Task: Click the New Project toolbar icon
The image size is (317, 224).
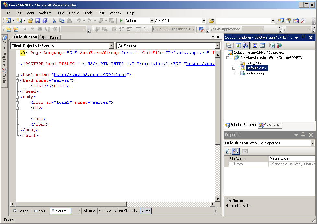Action: coord(8,21)
